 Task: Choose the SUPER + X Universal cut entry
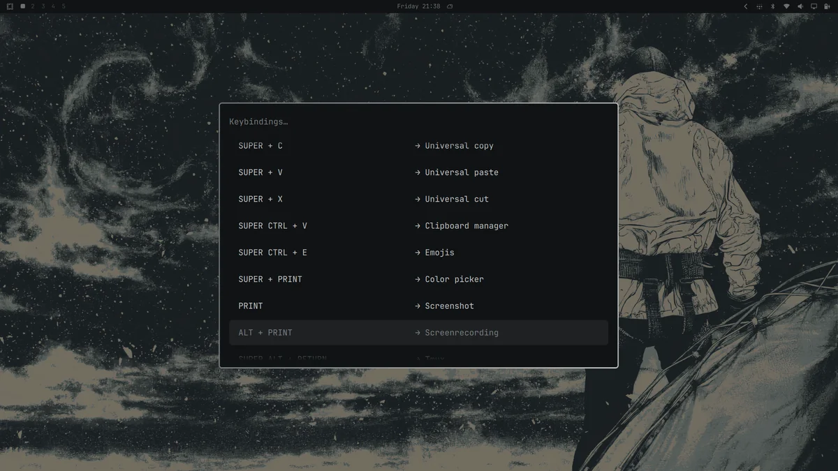pyautogui.click(x=418, y=199)
